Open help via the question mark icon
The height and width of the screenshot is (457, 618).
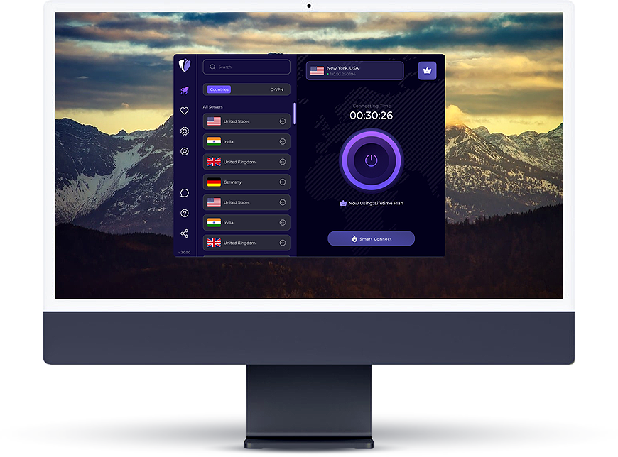click(185, 213)
